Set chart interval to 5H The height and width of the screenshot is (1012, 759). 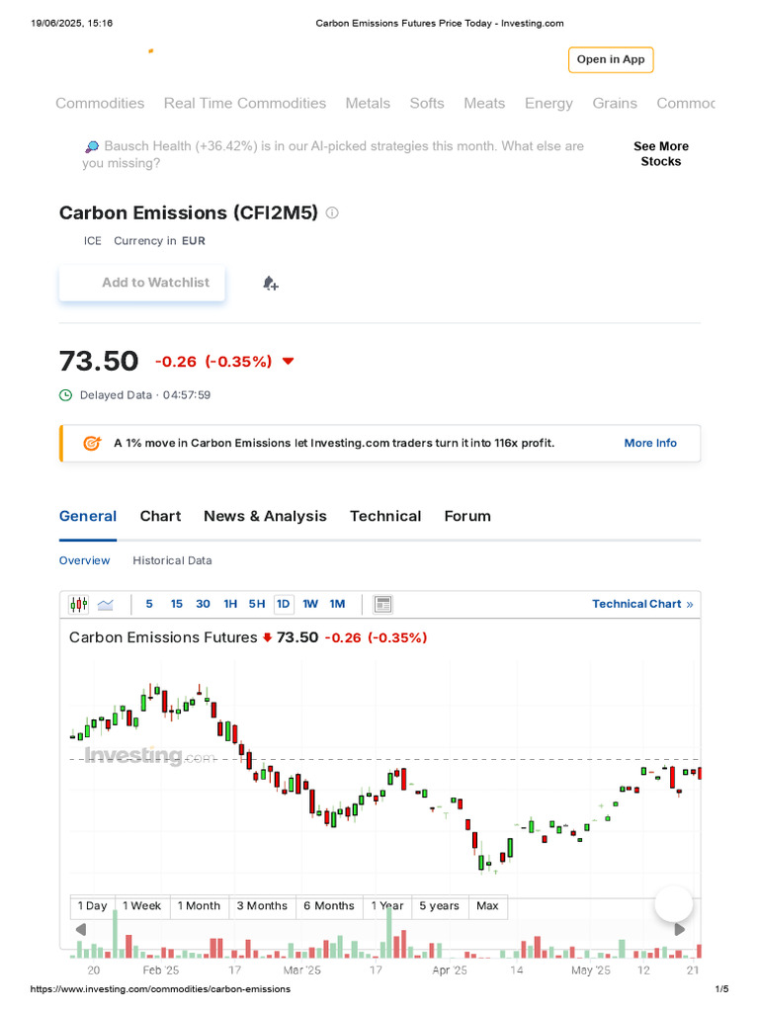point(257,604)
